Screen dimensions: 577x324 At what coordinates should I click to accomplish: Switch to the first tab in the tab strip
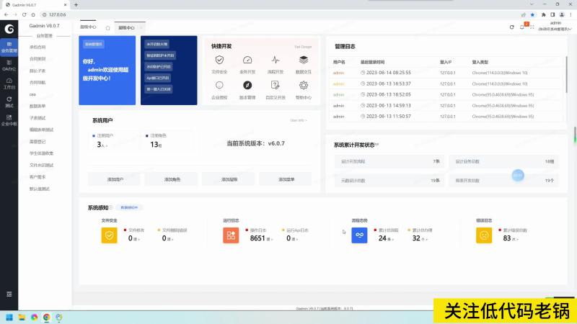[88, 27]
